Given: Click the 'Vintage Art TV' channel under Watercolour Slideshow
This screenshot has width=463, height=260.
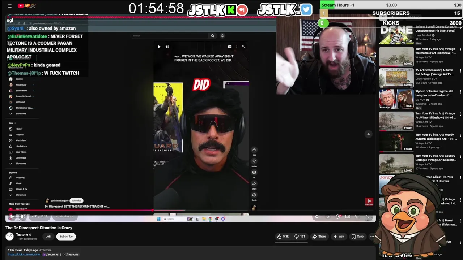Looking at the screenshot, I should [x=423, y=57].
